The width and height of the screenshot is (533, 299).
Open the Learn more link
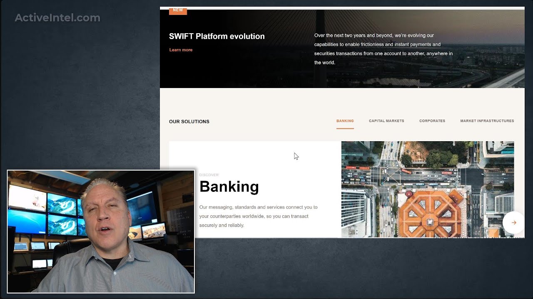[181, 50]
